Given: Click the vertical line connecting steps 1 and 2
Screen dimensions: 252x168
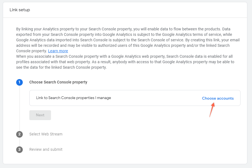Looking at the screenshot, I should tap(19, 108).
